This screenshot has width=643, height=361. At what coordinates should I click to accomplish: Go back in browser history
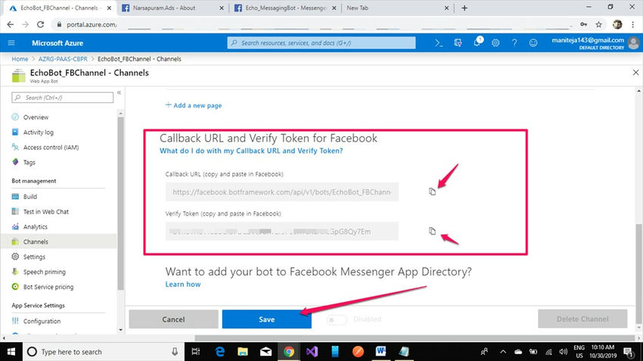(x=11, y=25)
